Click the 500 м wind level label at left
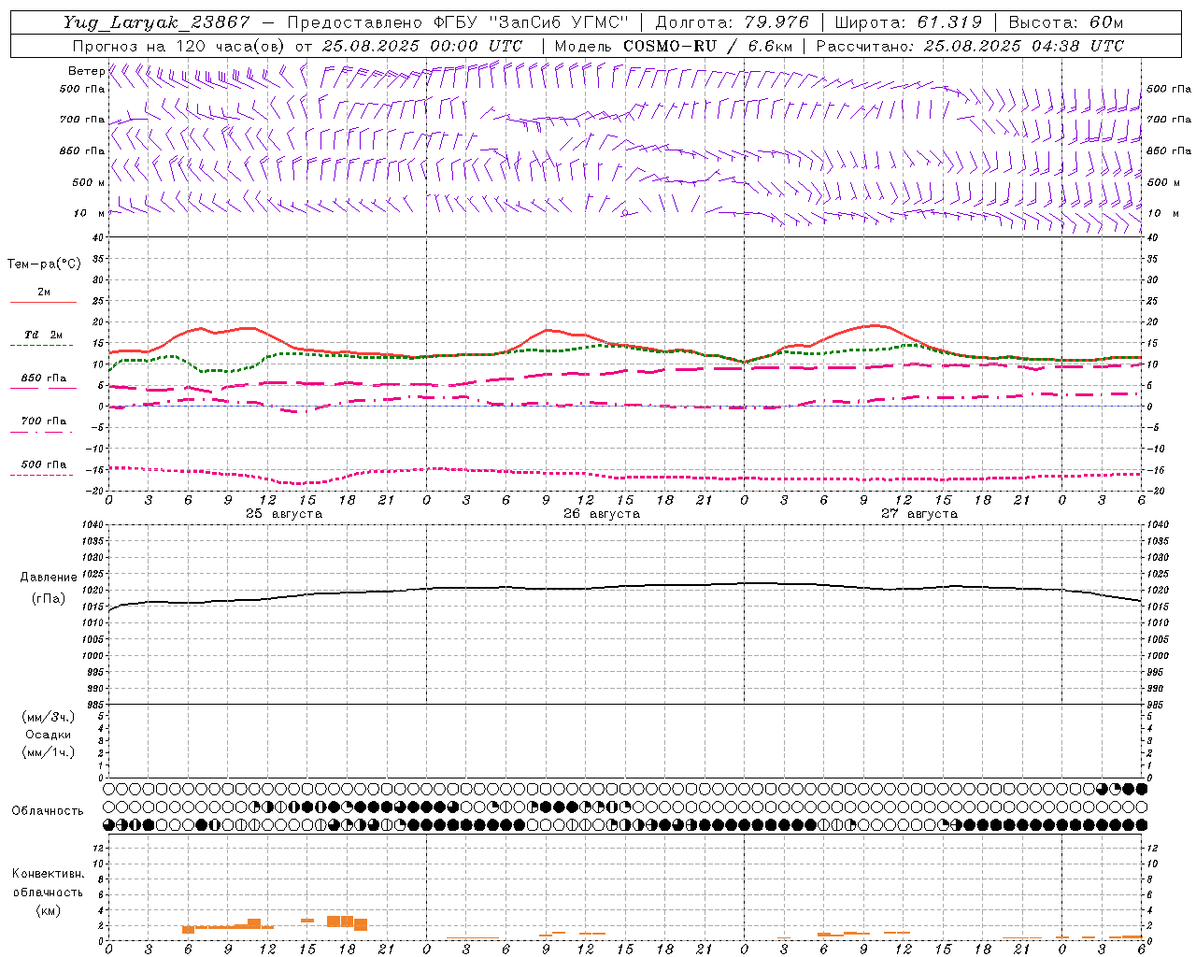Viewport: 1196px width, 957px height. (x=89, y=182)
